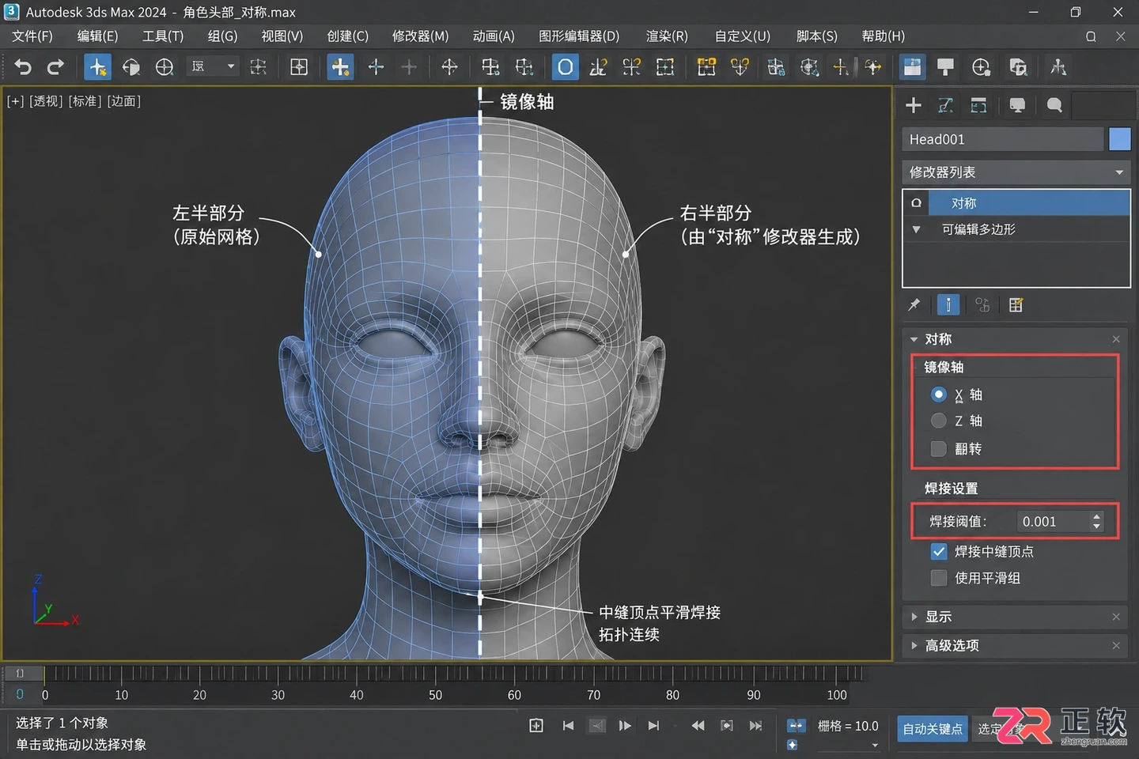Click the time slider at frame 0
1139x759 pixels.
(x=44, y=674)
